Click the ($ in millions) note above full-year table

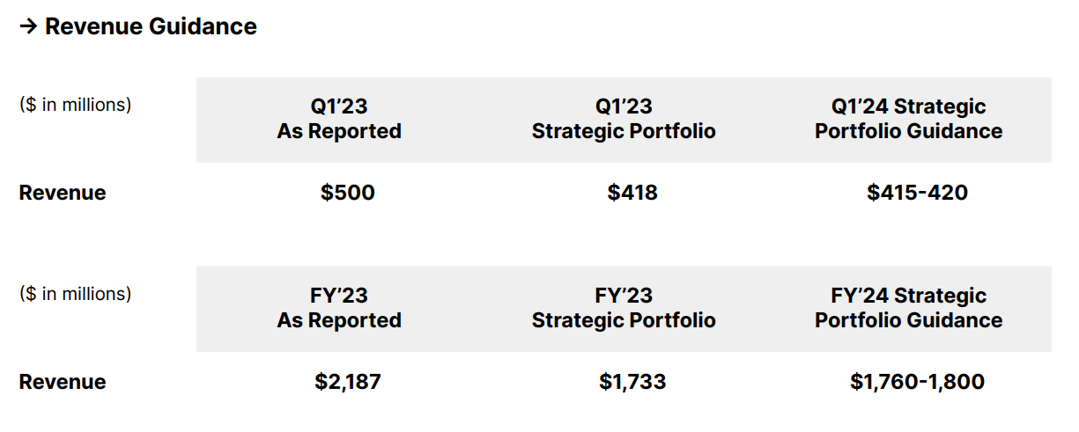tap(76, 294)
